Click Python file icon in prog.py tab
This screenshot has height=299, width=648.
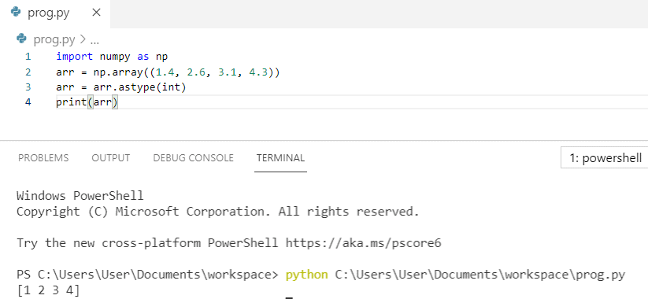pos(16,13)
